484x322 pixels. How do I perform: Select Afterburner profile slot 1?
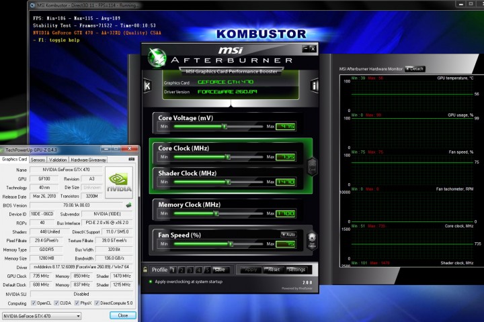tap(173, 270)
